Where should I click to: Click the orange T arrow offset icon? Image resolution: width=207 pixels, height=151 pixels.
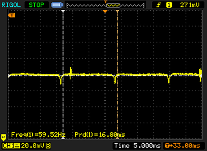point(169,146)
